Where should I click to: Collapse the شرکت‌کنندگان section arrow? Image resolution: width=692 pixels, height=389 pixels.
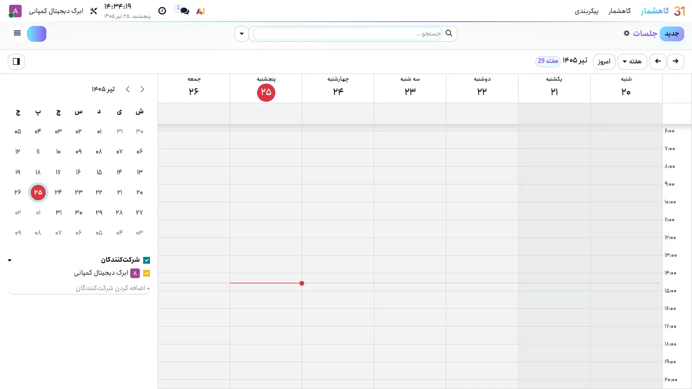(x=10, y=260)
